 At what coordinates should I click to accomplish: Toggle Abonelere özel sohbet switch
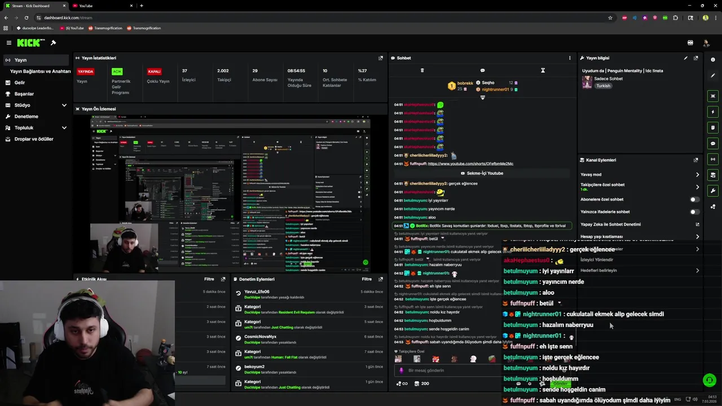coord(695,200)
